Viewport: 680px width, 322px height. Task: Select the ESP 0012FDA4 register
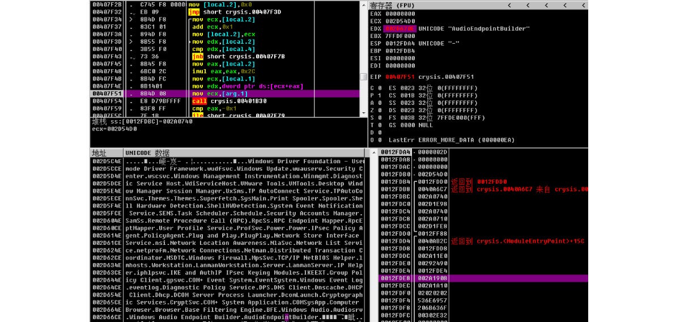tap(414, 43)
